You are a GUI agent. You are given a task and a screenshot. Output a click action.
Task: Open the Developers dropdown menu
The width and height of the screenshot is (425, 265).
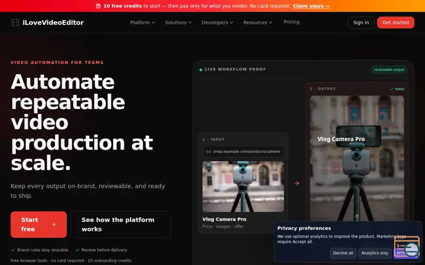click(217, 22)
